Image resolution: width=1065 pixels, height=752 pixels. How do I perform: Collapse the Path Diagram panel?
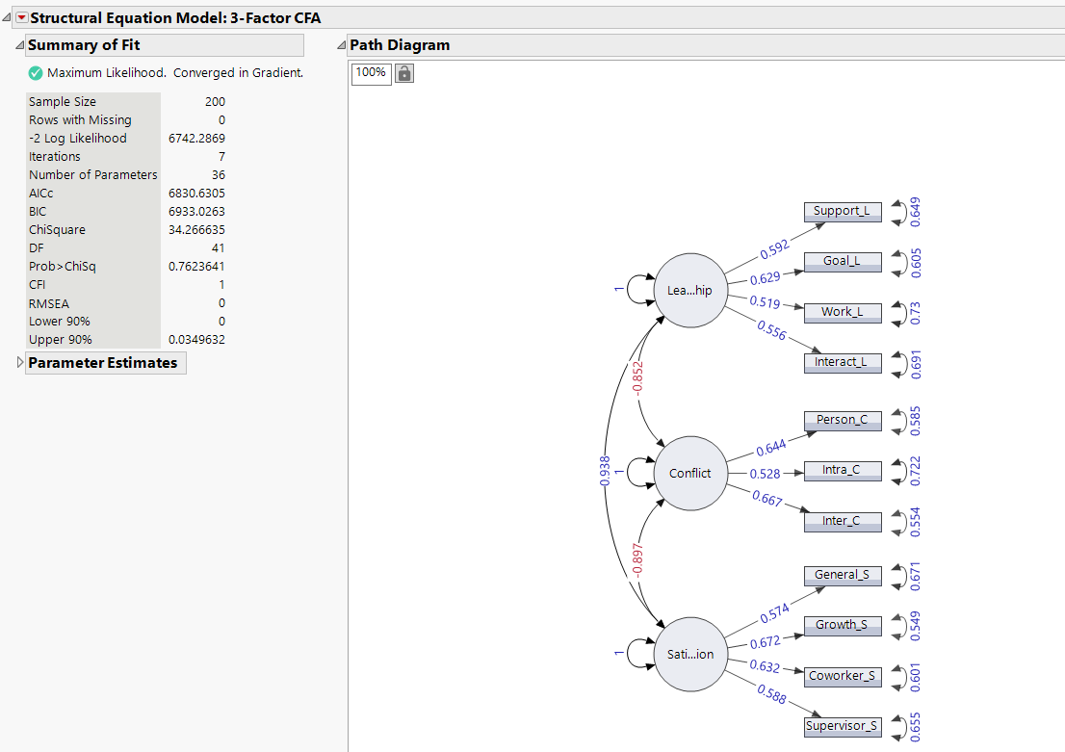click(x=340, y=44)
